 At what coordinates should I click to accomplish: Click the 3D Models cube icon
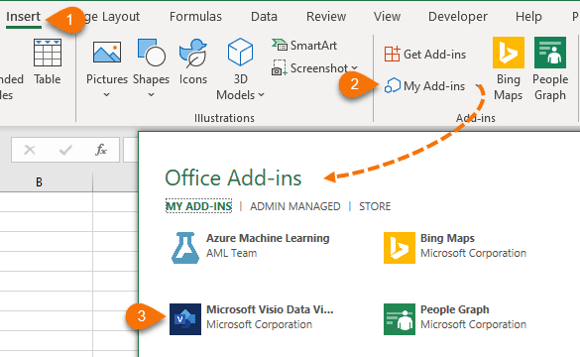[240, 52]
